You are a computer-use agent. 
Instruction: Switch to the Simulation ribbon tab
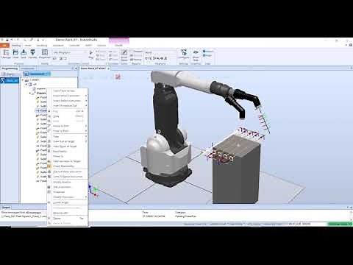click(x=58, y=46)
